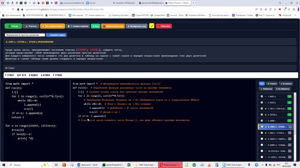Toggle favorite star on task 2. 4335
300x168 pixels.
pos(266,103)
